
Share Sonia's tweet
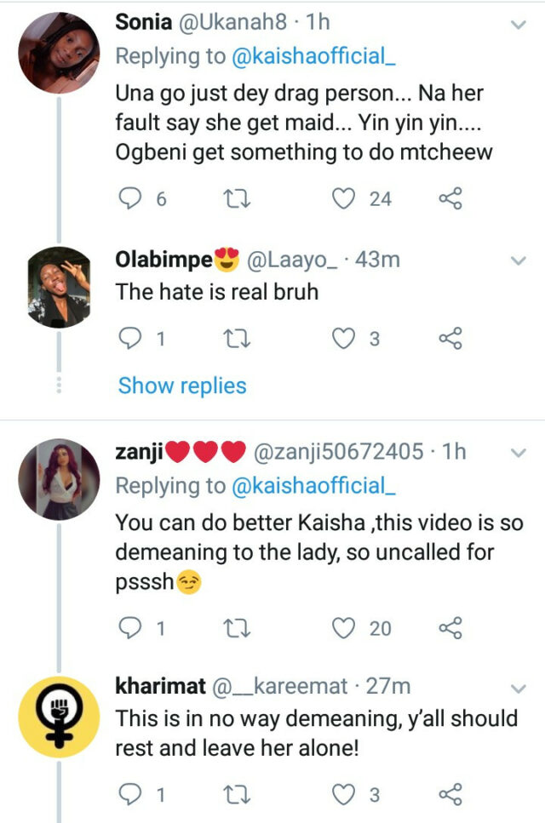[x=450, y=199]
